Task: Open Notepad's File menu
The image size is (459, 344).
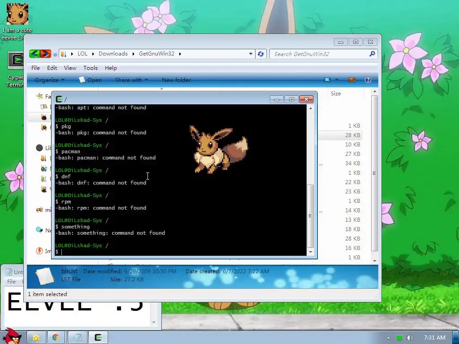Action: pos(11,282)
